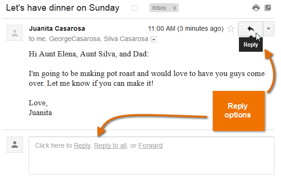This screenshot has width=281, height=179.
Task: Open the More options dropdown beside Reply
Action: (x=268, y=29)
